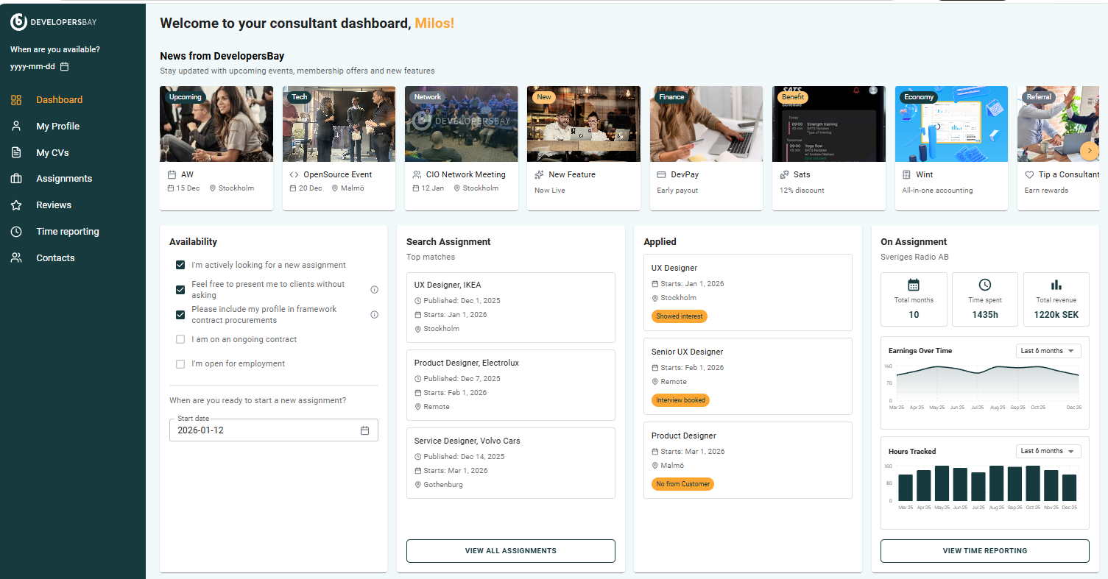The width and height of the screenshot is (1108, 579).
Task: Toggle 'include my profile in framework contract' checkbox
Action: point(180,315)
